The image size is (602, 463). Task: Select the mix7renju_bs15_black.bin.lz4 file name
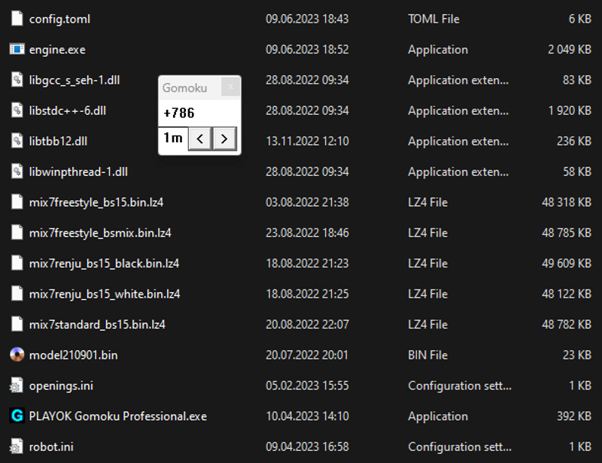tap(104, 264)
